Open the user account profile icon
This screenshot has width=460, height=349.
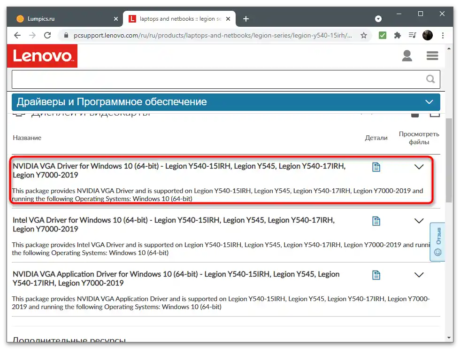coord(407,55)
